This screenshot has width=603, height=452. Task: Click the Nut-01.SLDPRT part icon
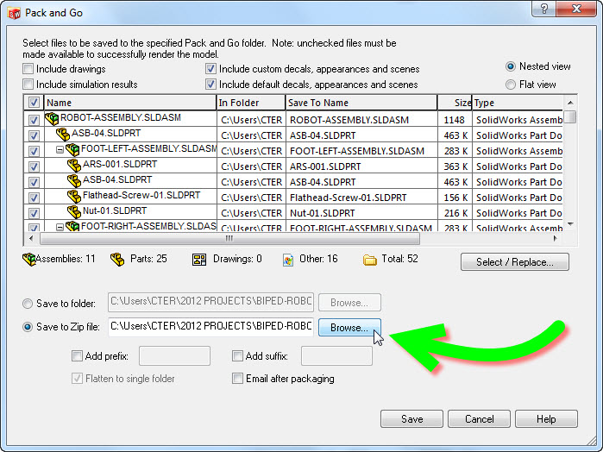(x=74, y=211)
